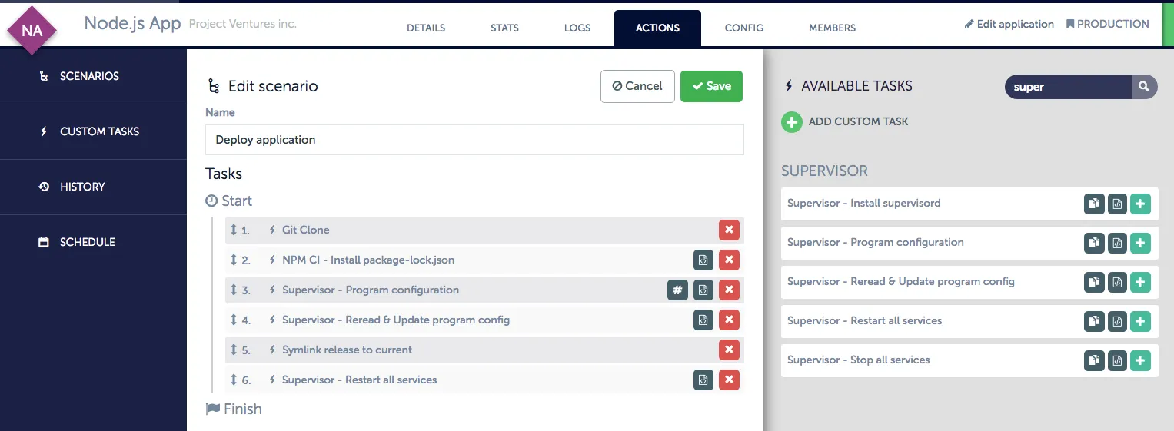This screenshot has width=1174, height=431.
Task: Grab drag handle of task 4
Action: point(234,320)
